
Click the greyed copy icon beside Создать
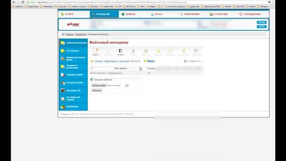click(108, 52)
